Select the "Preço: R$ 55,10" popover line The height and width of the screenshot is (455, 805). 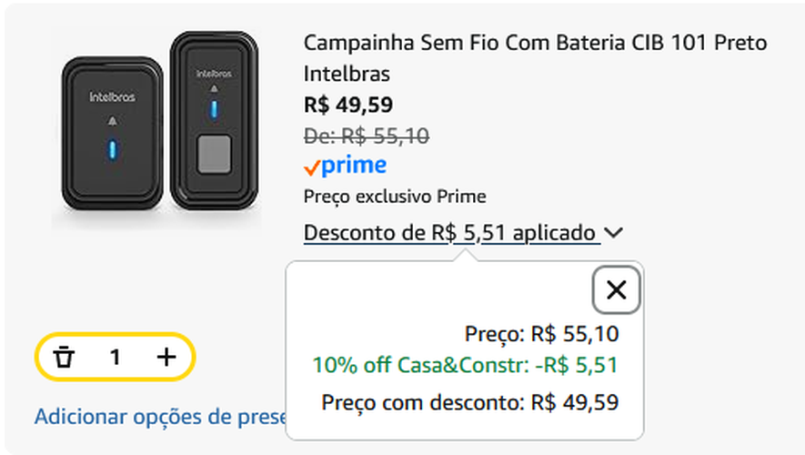pos(541,335)
